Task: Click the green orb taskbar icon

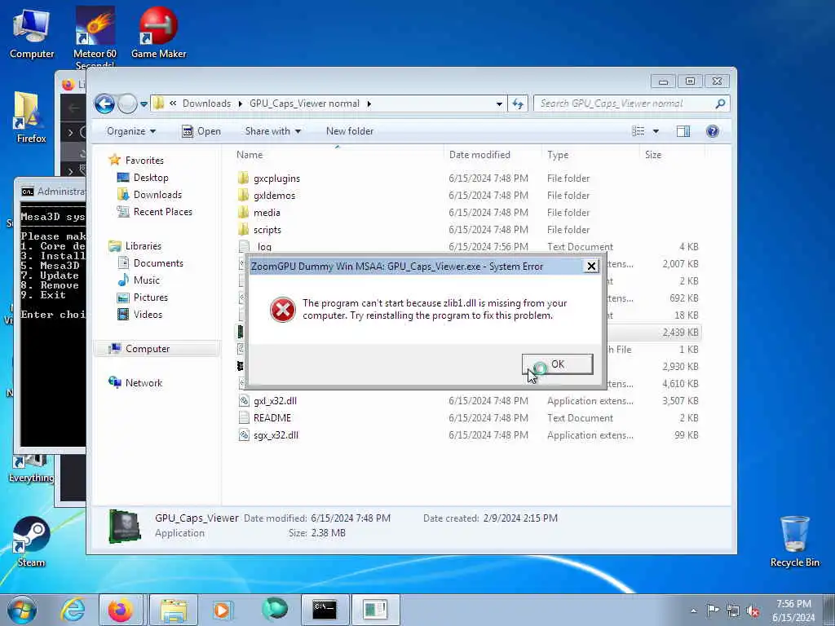Action: (274, 610)
